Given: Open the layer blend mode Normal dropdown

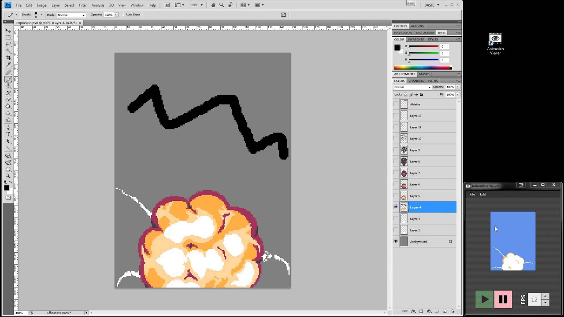Looking at the screenshot, I should click(412, 87).
